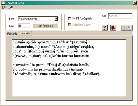The image size is (138, 106).
Task: Click the magnifier search icon
Action: pos(104,16)
